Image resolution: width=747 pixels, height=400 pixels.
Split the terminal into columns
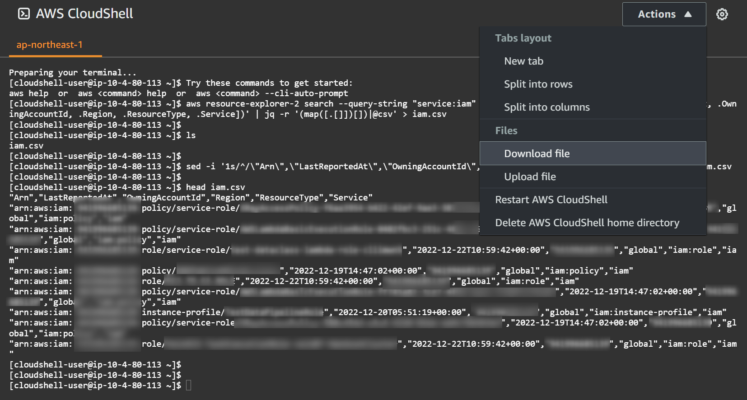pyautogui.click(x=546, y=107)
